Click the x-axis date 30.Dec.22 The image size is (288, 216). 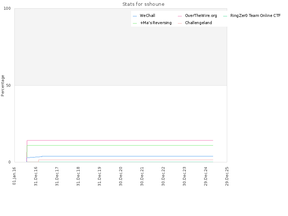click(163, 176)
